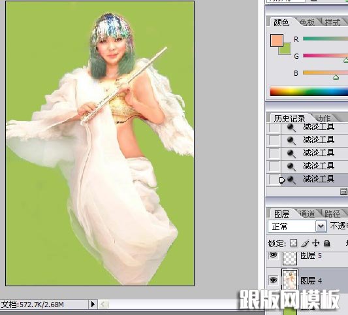Click the foreground color swatch

click(276, 41)
